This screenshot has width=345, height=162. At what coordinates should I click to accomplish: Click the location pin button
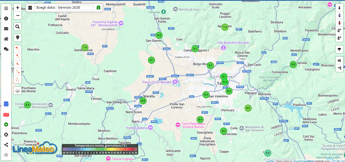pyautogui.click(x=18, y=38)
